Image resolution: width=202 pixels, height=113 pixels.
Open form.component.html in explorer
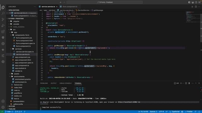24,40
